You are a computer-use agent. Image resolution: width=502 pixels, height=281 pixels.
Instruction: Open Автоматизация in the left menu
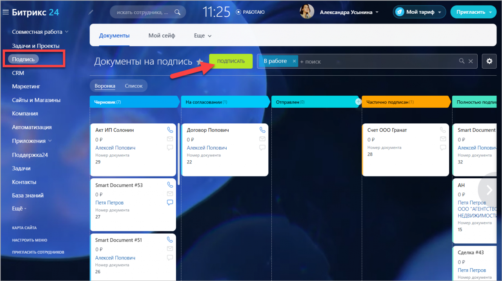click(32, 127)
